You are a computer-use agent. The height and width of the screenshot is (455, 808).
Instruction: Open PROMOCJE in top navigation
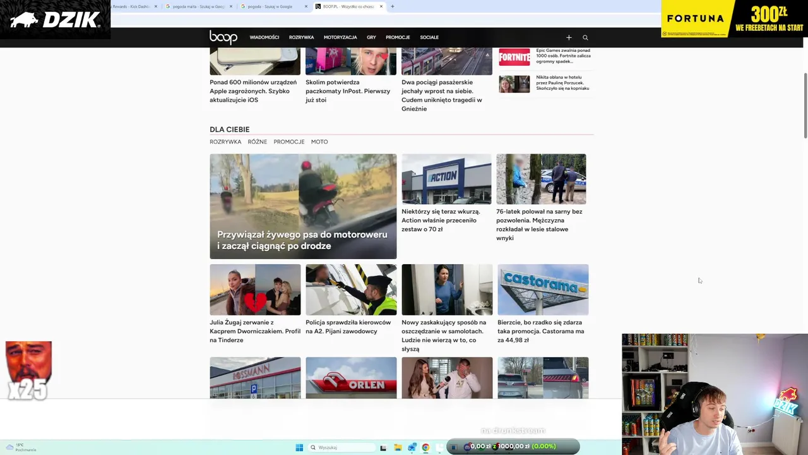[x=398, y=37]
